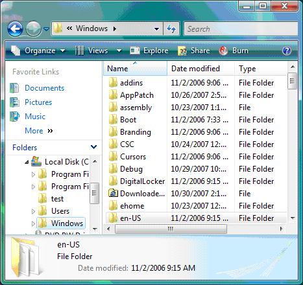The height and width of the screenshot is (285, 303).
Task: Collapse the Folders pane chevron
Action: pos(93,147)
